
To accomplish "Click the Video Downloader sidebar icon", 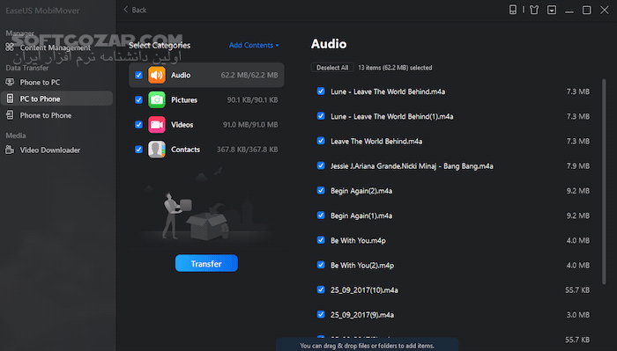I will pos(10,150).
